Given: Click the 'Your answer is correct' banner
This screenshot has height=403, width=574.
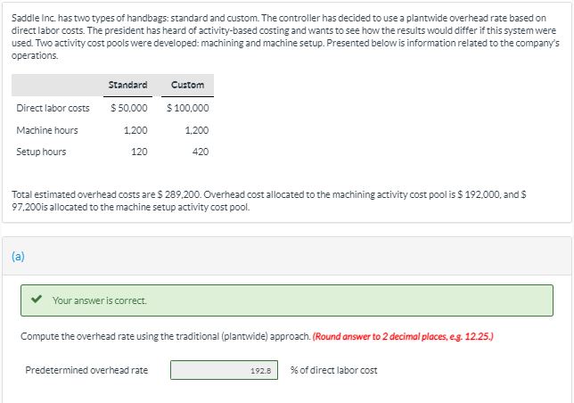Looking at the screenshot, I should (x=287, y=300).
